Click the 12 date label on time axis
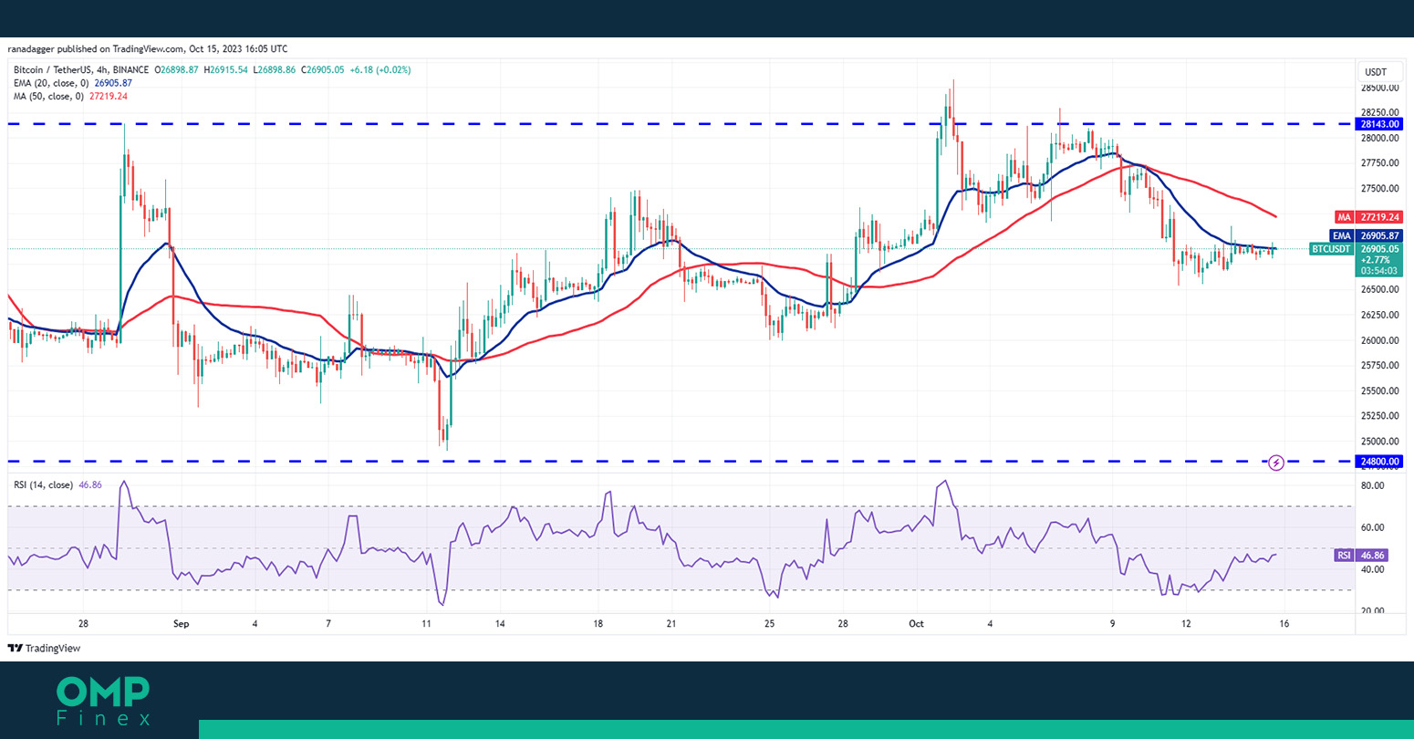Screen dimensions: 1414x739 tap(1186, 624)
